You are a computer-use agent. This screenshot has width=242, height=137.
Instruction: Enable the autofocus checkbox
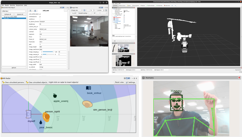[40, 19]
